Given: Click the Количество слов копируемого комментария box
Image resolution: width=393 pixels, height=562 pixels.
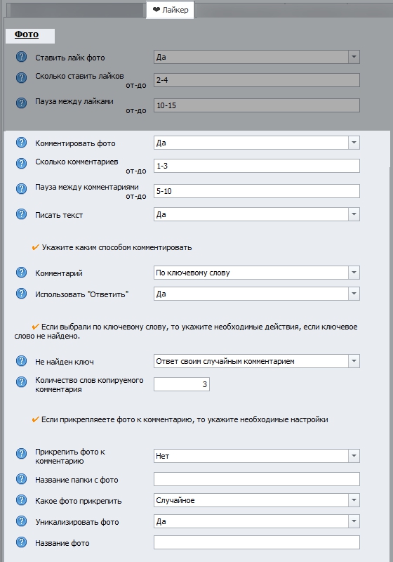Looking at the screenshot, I should coord(182,384).
